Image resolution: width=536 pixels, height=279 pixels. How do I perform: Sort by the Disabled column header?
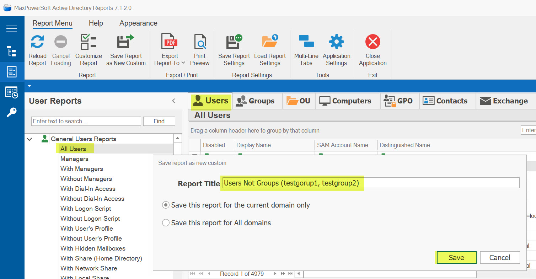coord(217,145)
